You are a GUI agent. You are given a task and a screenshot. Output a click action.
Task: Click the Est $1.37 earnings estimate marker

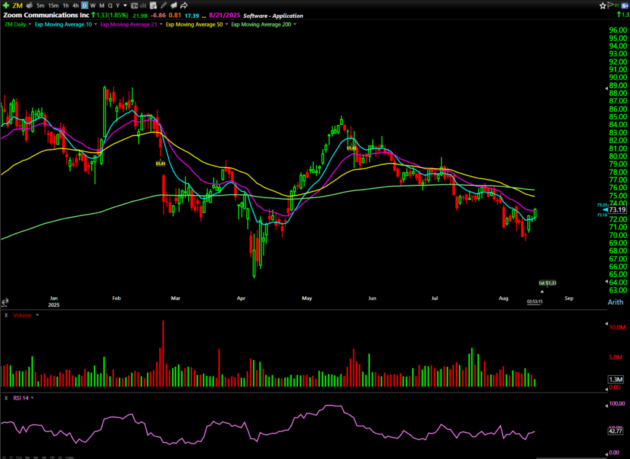[x=548, y=283]
